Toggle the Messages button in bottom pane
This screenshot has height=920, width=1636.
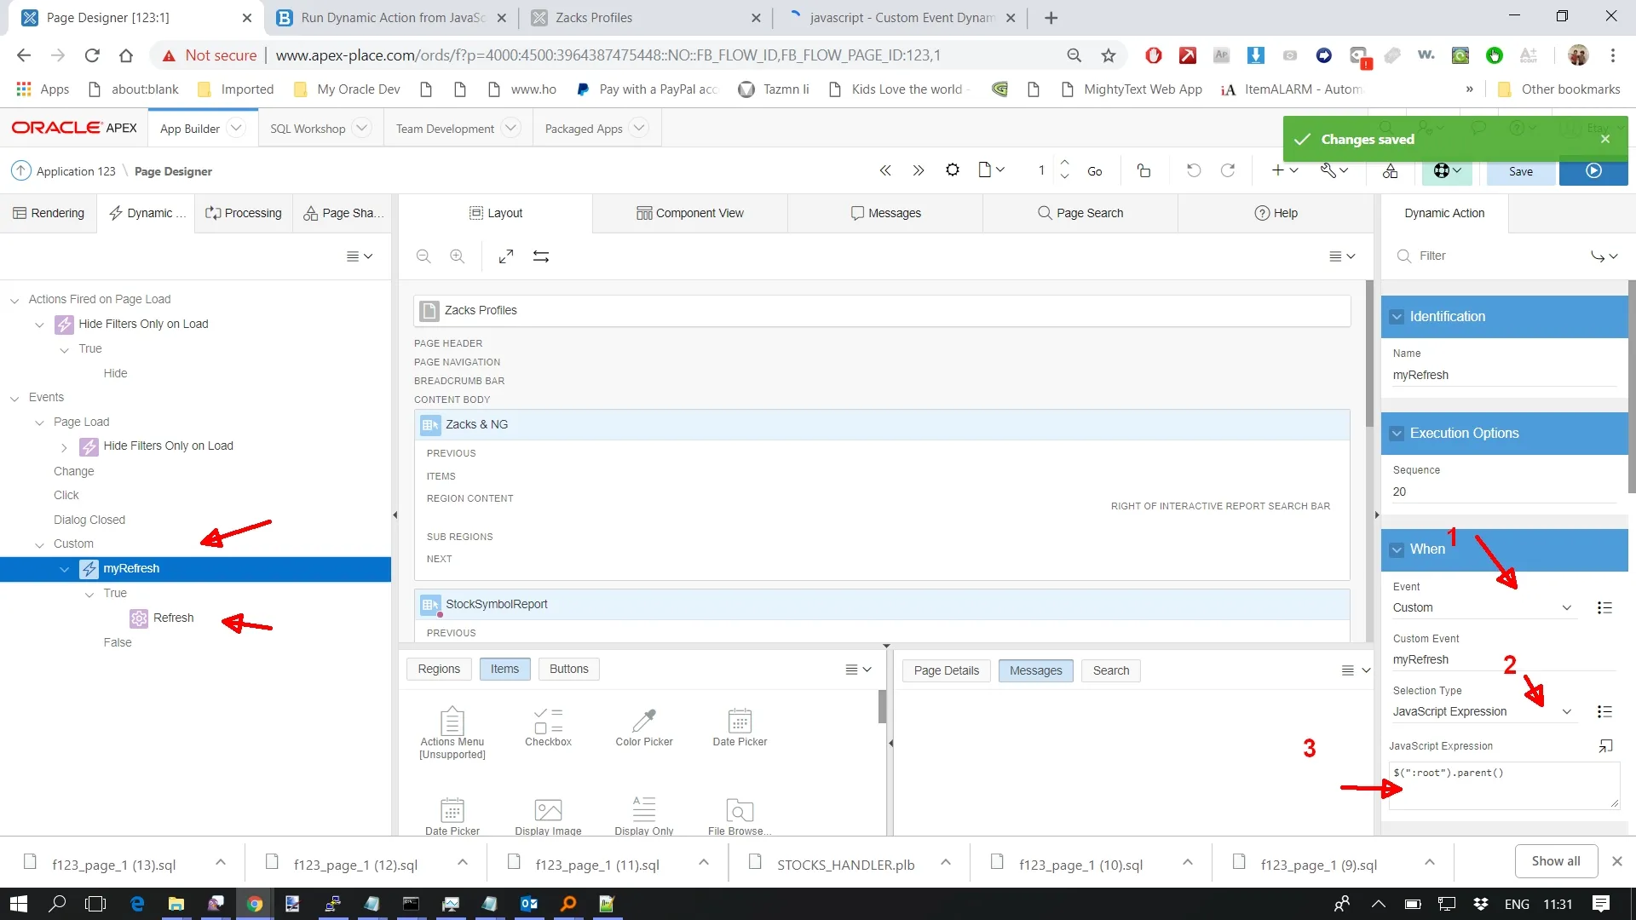click(x=1035, y=670)
